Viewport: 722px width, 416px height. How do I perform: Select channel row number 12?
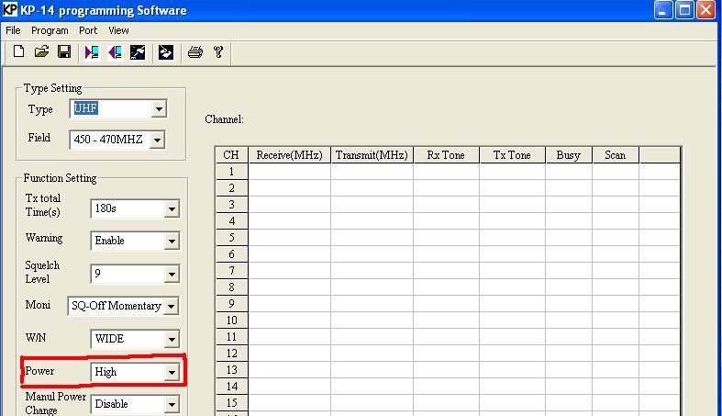(231, 354)
